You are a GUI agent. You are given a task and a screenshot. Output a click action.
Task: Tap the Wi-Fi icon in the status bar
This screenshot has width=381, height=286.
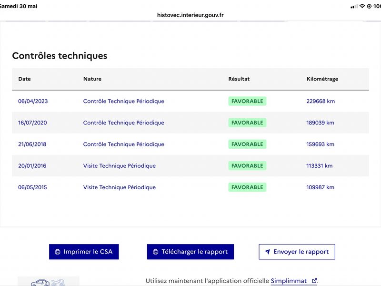pos(362,6)
